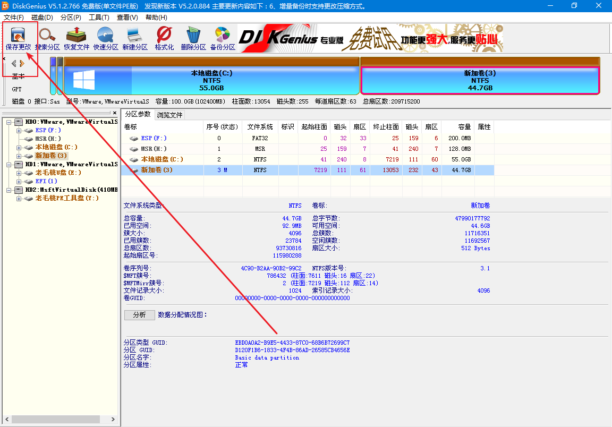Click the ESP (F:) row in partition table
Viewport: 612px width, 427px height.
point(308,138)
